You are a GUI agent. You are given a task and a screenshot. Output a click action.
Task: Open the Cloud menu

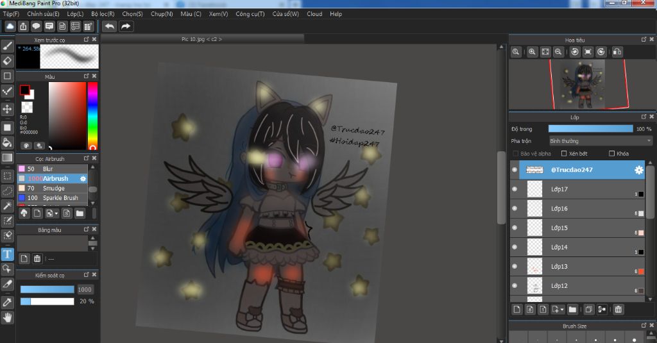click(314, 14)
